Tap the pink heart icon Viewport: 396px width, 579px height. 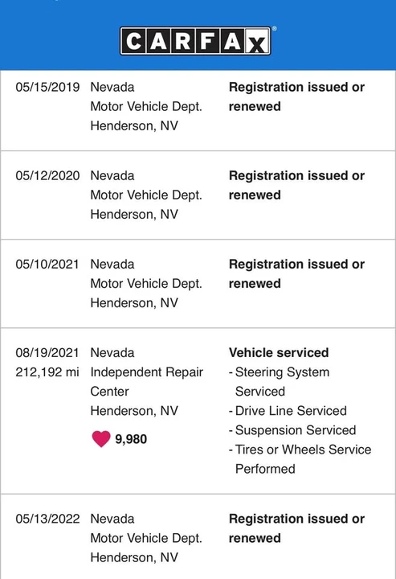pos(101,439)
